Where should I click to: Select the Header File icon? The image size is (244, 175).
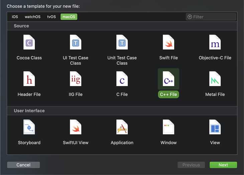29,79
